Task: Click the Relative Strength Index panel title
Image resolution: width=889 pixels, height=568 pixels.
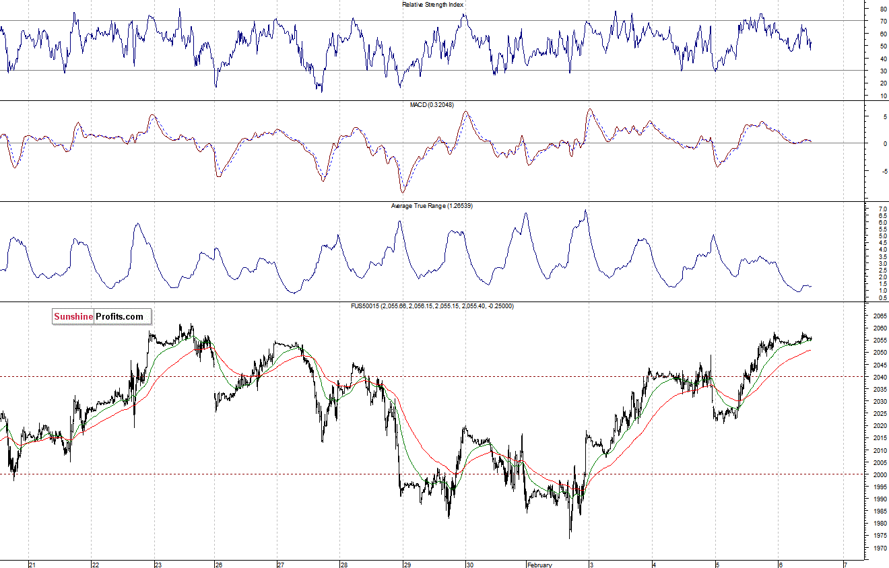Action: [x=433, y=5]
